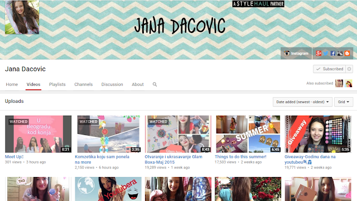
Task: Open first also-subscribed channel avatar
Action: (339, 83)
